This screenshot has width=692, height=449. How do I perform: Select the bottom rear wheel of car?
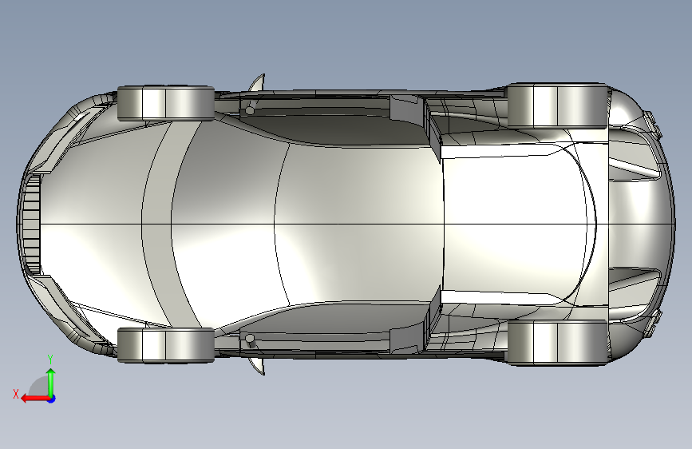click(557, 343)
